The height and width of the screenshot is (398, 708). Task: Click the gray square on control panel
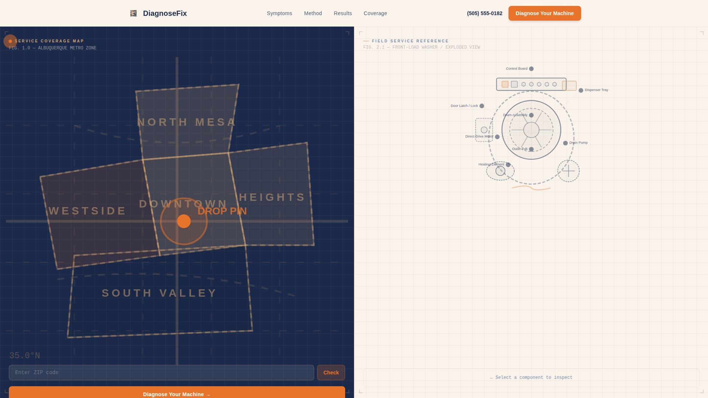point(514,84)
